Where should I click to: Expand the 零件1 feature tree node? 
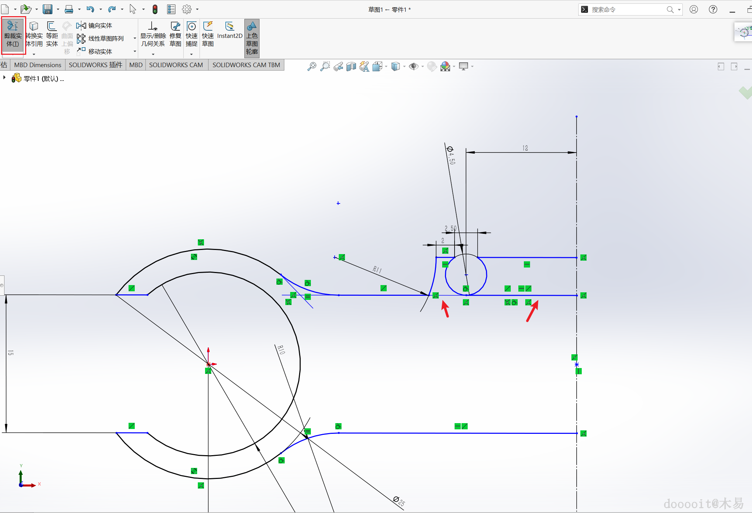pyautogui.click(x=4, y=78)
